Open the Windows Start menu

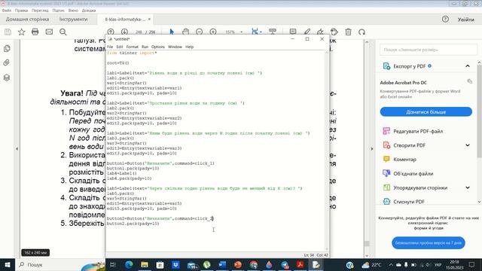pyautogui.click(x=8, y=264)
